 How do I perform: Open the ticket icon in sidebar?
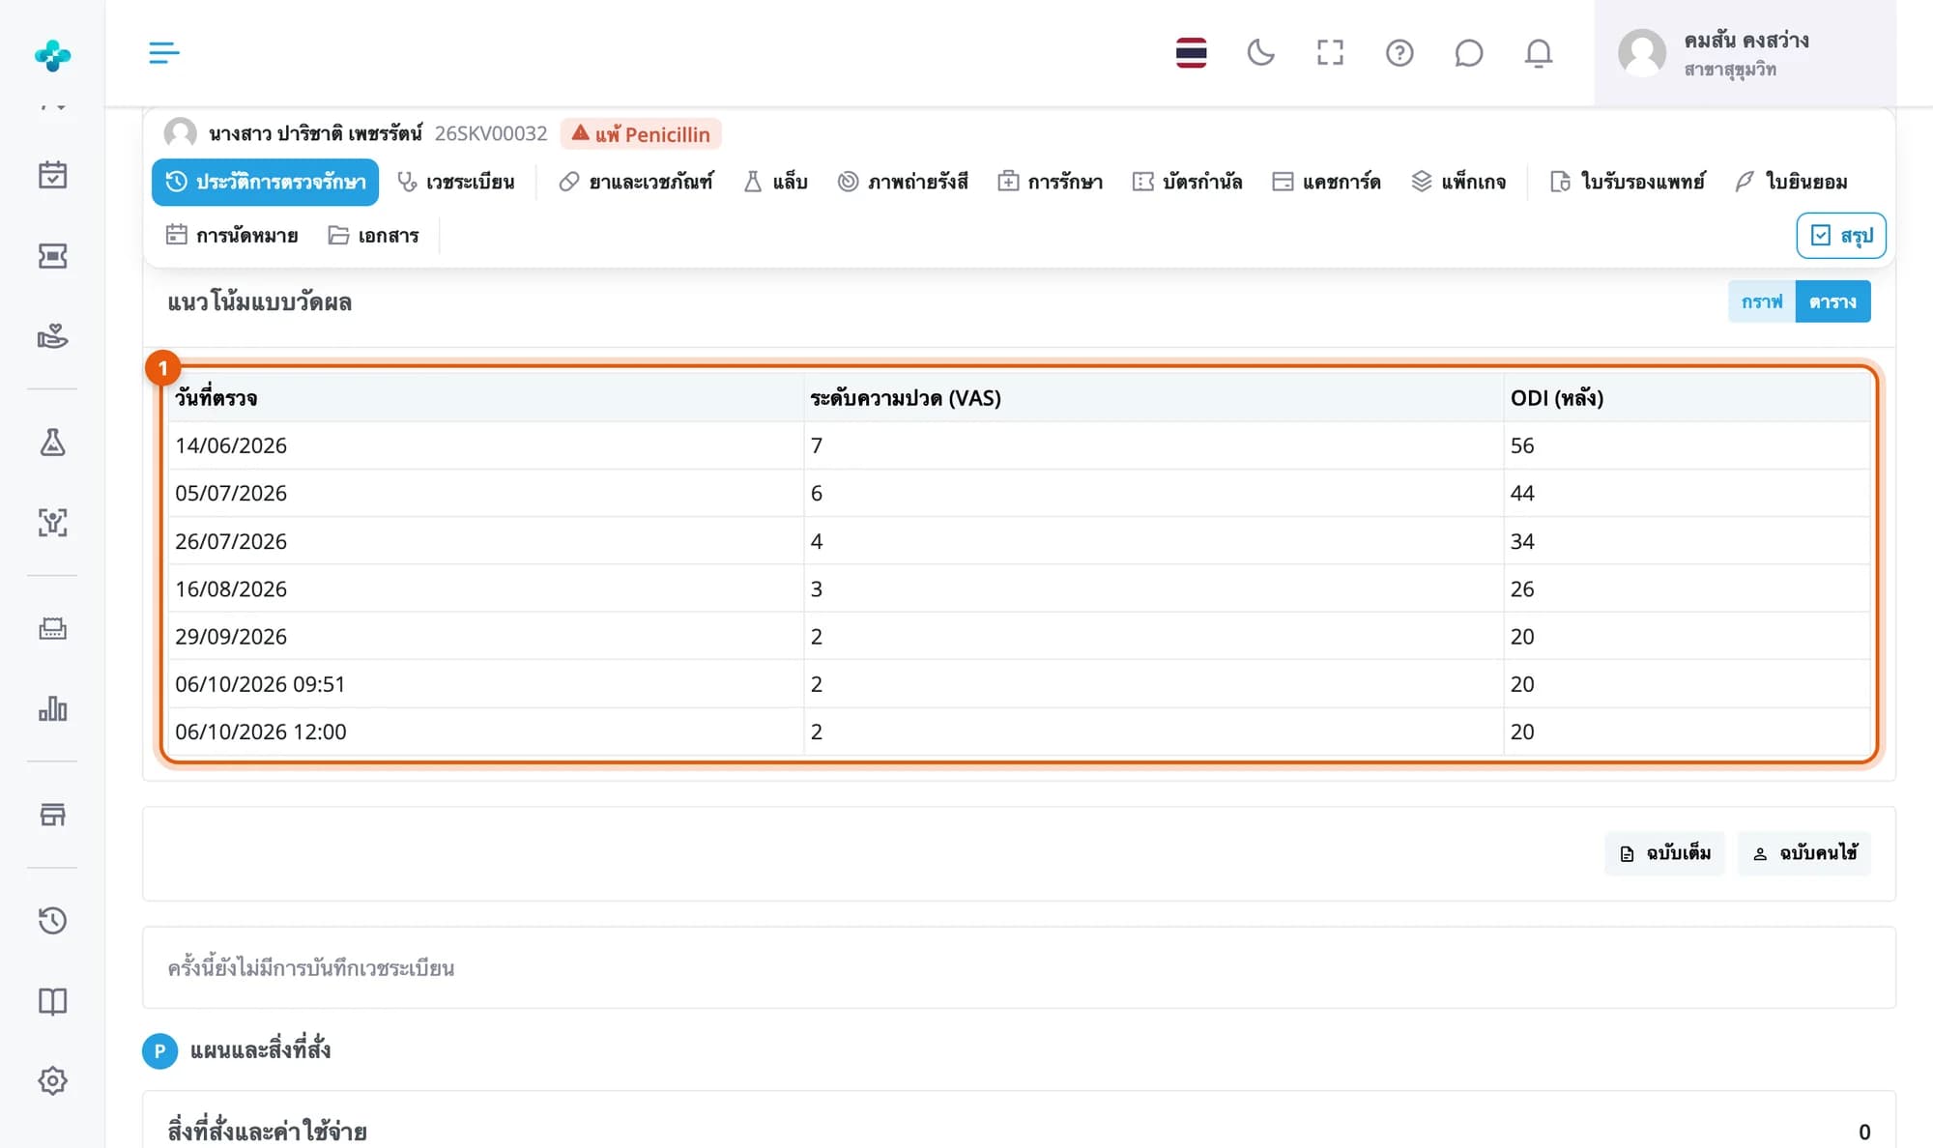52,255
